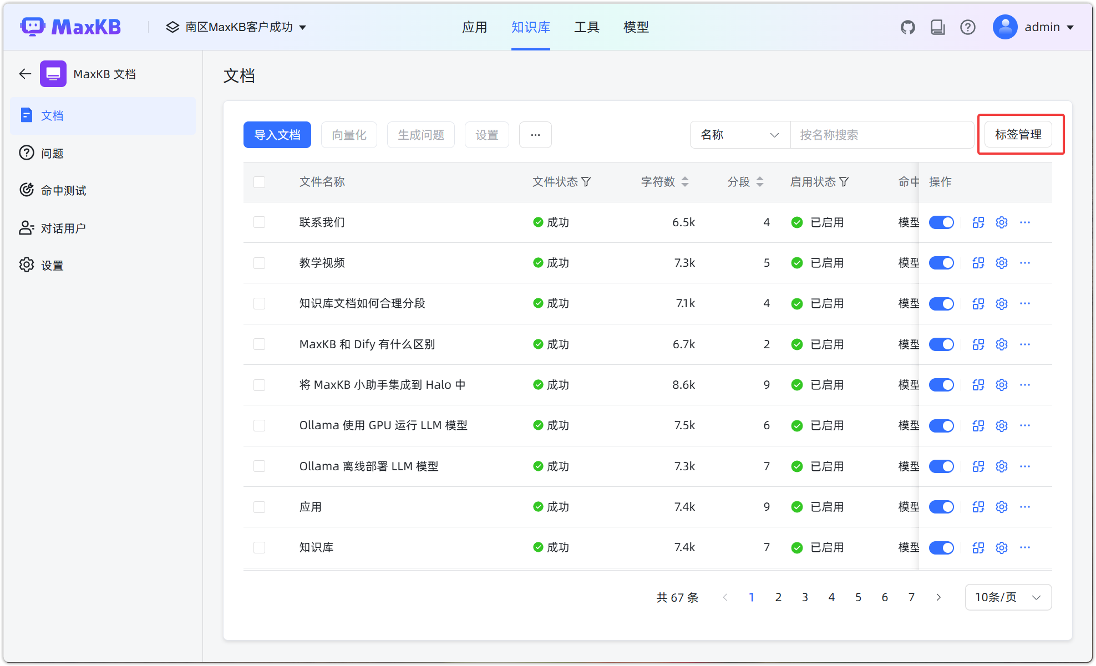The image size is (1096, 666).
Task: Switch to the 模型 tab
Action: tap(636, 27)
